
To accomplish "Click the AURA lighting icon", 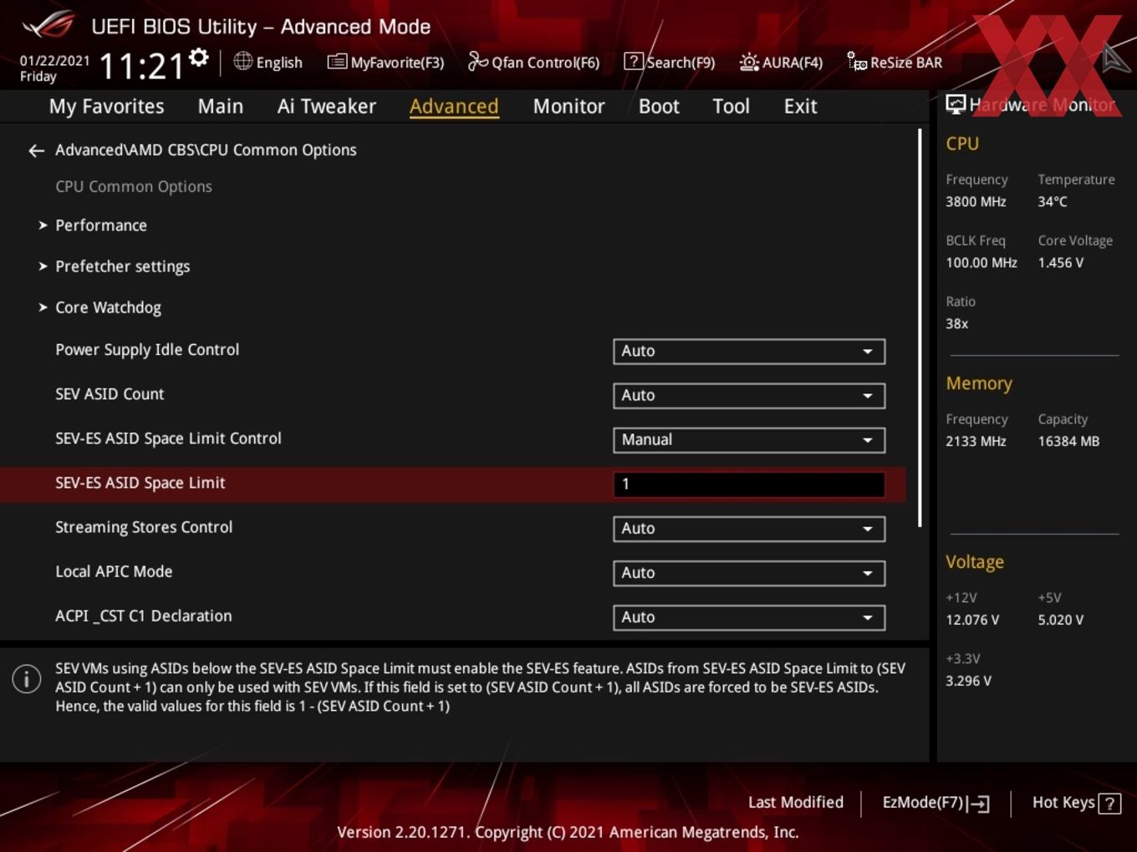I will (x=749, y=62).
